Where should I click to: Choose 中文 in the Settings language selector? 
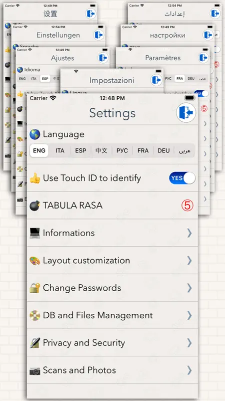tap(101, 151)
